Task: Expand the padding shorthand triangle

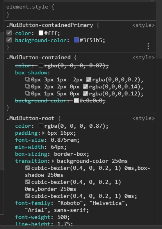Action: click(43, 133)
